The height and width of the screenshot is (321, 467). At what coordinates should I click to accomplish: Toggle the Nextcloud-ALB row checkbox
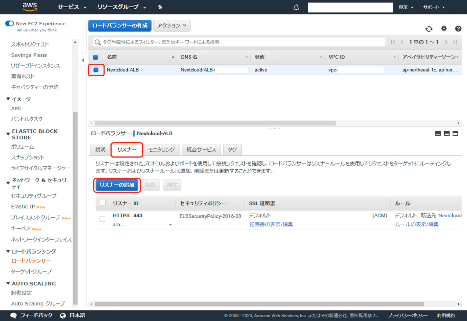click(96, 70)
